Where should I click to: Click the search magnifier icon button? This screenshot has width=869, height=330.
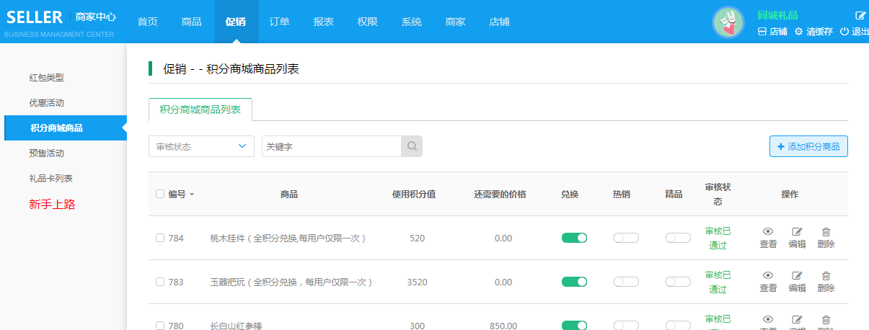pos(412,146)
